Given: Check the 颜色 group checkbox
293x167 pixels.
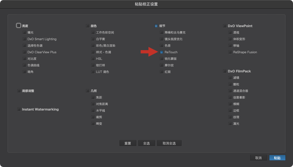Looking at the screenshot, I should tap(88, 26).
